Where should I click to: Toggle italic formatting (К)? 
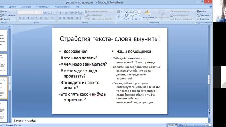(x=24, y=18)
